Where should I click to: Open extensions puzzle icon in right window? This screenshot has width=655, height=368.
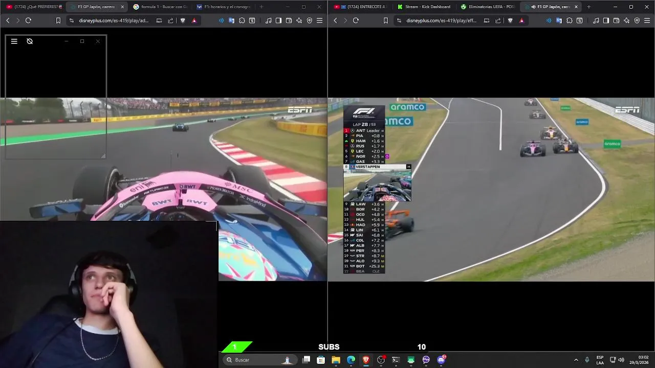click(570, 20)
